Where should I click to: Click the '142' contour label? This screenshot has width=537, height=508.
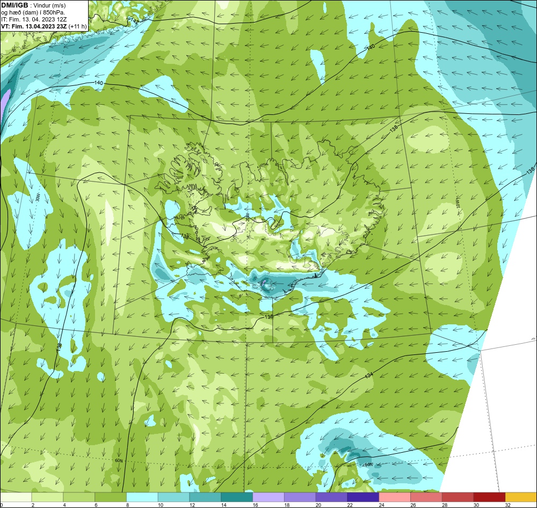click(135, 21)
